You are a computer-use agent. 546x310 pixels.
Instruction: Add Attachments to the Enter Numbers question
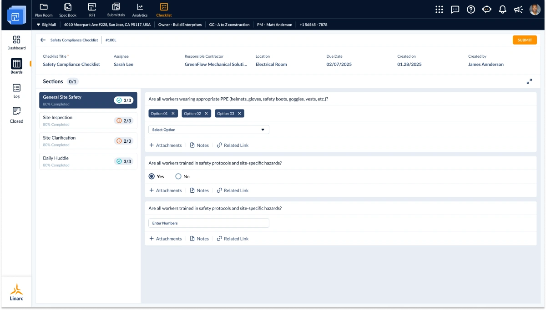coord(166,239)
